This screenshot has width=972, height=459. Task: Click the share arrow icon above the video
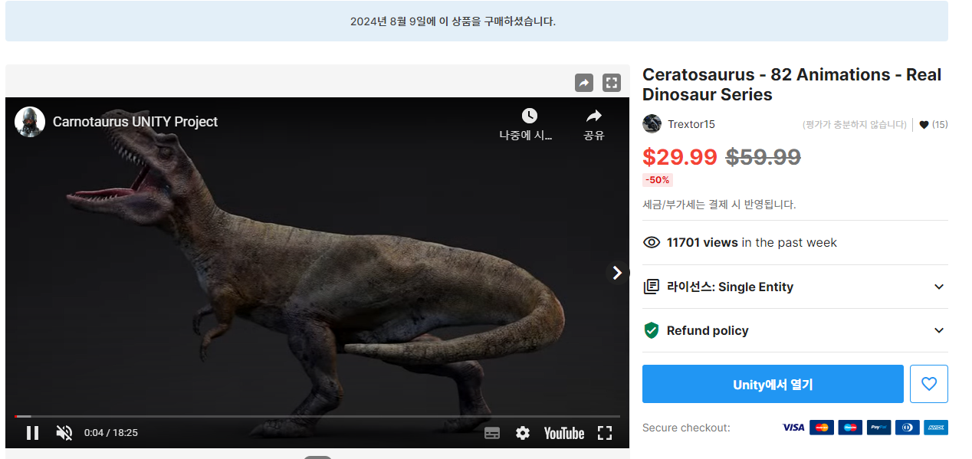[x=584, y=83]
